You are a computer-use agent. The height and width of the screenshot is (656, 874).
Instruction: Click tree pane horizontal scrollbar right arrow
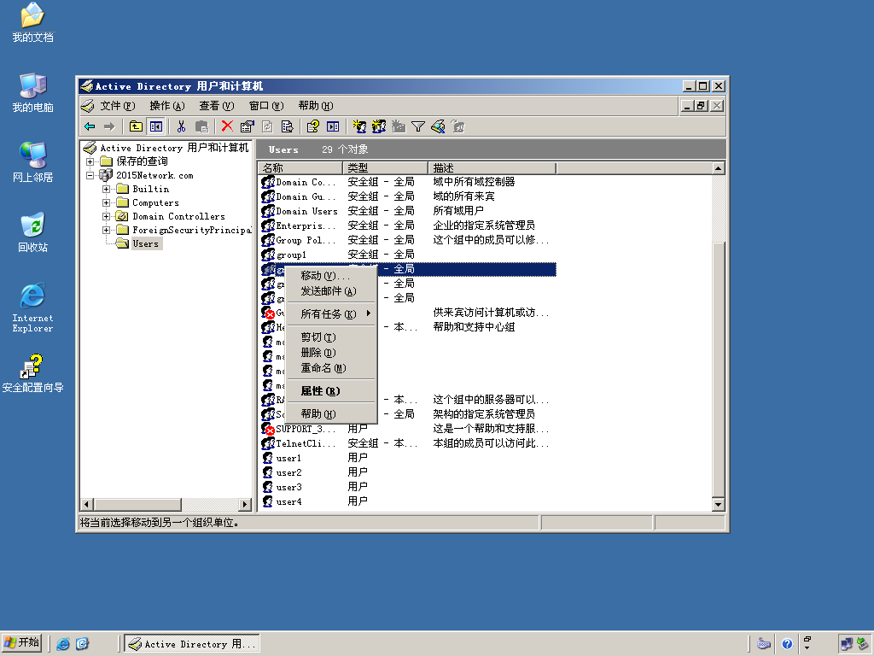tap(245, 505)
